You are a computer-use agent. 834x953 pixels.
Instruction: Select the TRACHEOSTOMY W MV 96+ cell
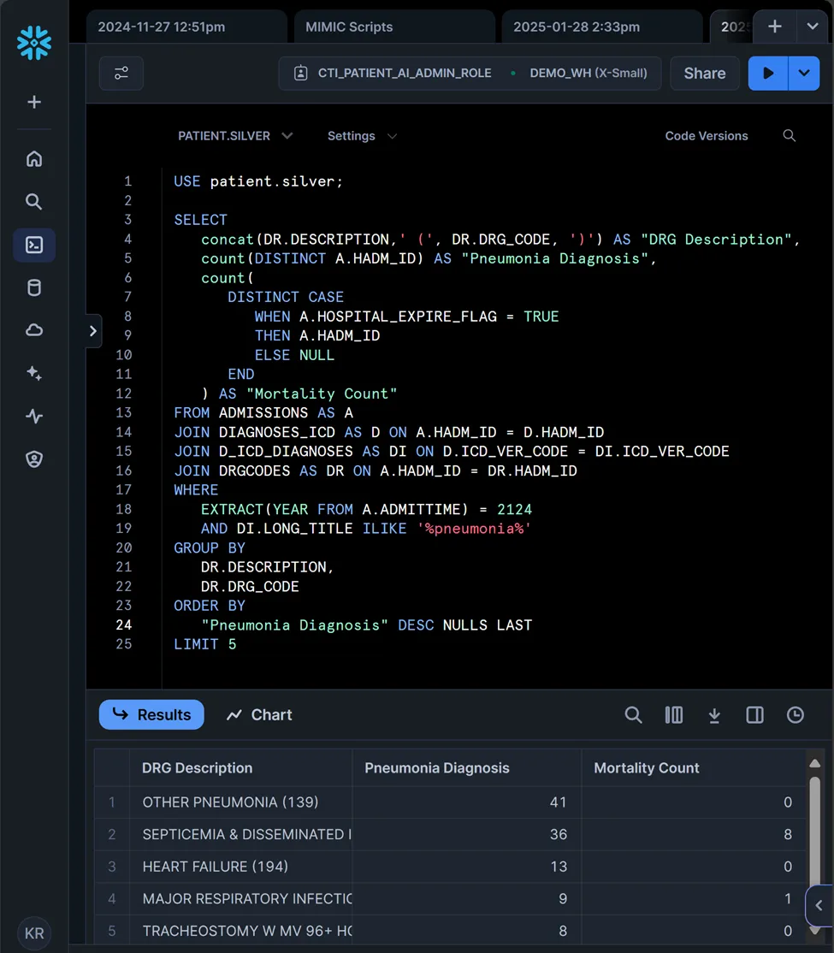tap(240, 931)
